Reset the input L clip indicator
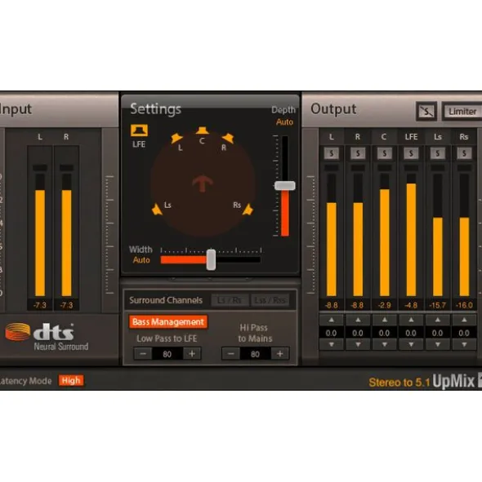482x482 pixels. tap(40, 167)
